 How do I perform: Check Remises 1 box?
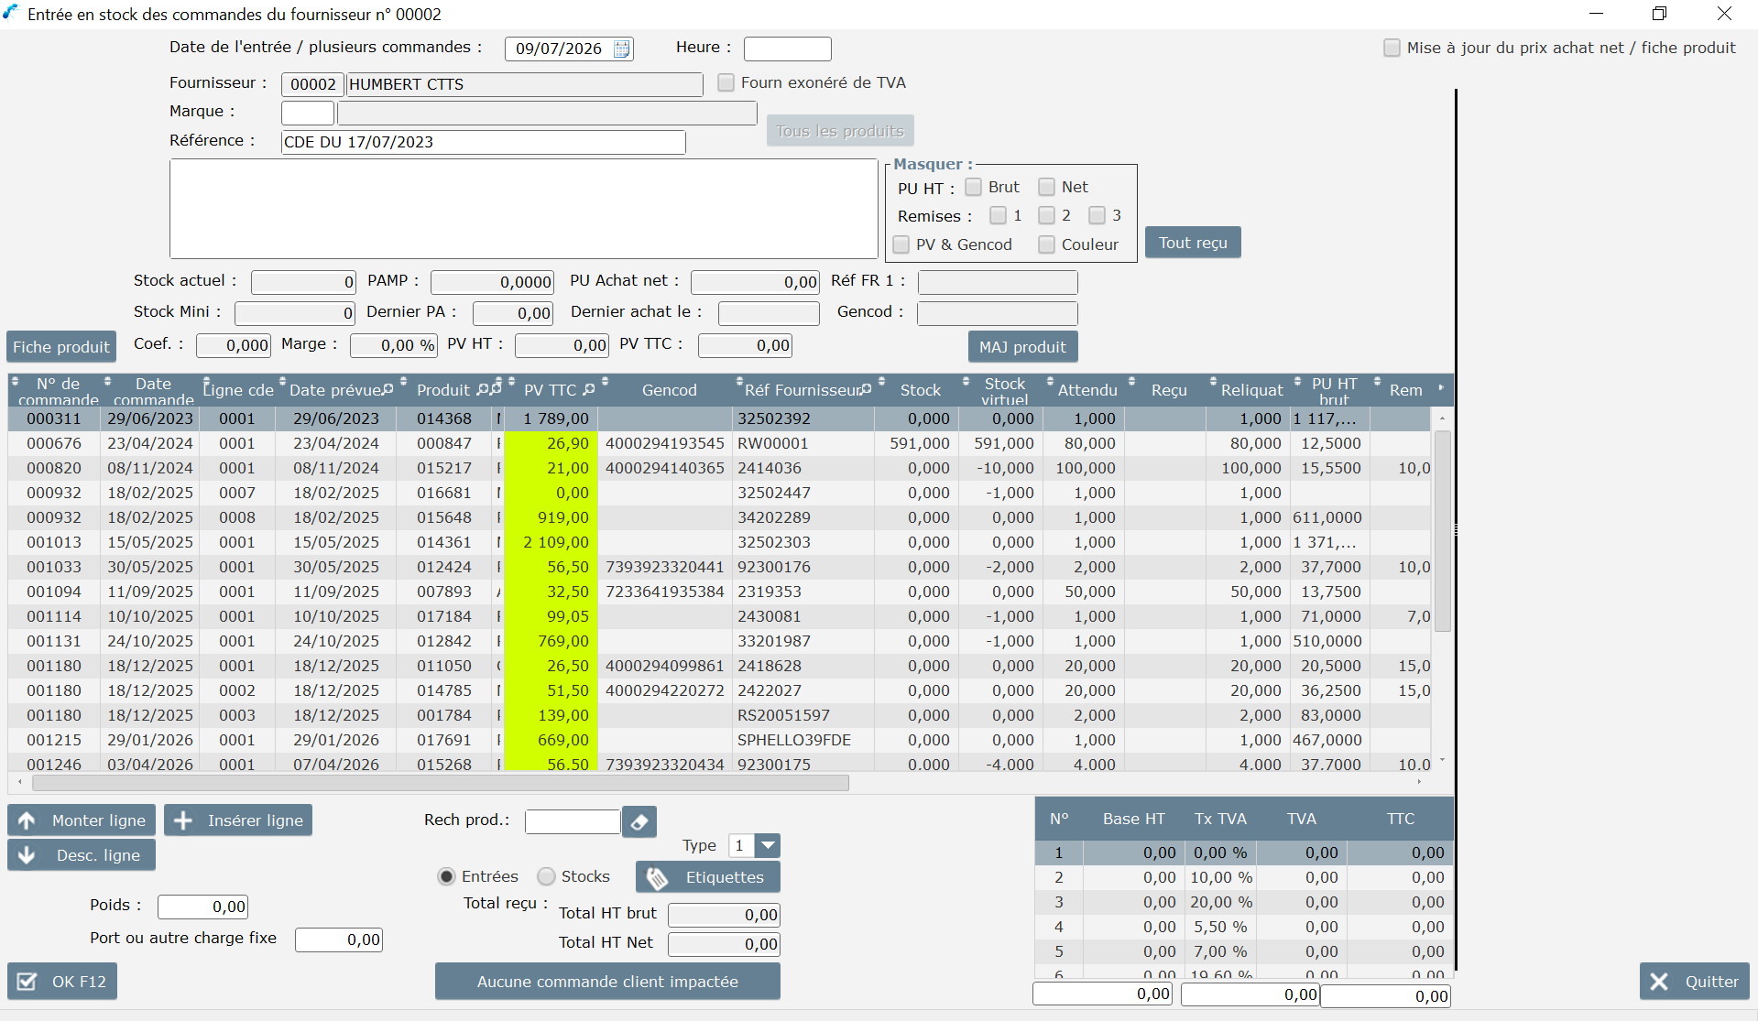pos(998,215)
